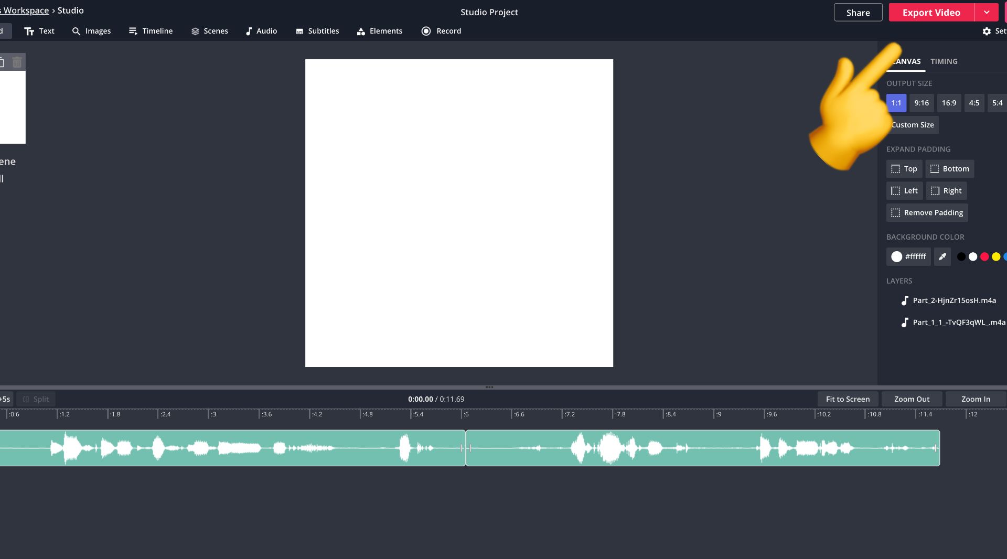Image resolution: width=1007 pixels, height=559 pixels.
Task: Open the Scenes panel
Action: (x=210, y=31)
